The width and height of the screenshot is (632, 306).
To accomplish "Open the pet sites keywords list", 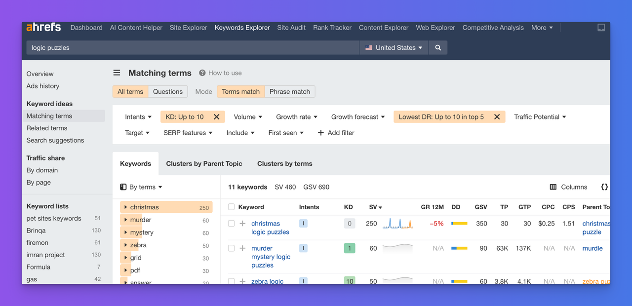I will [x=54, y=219].
